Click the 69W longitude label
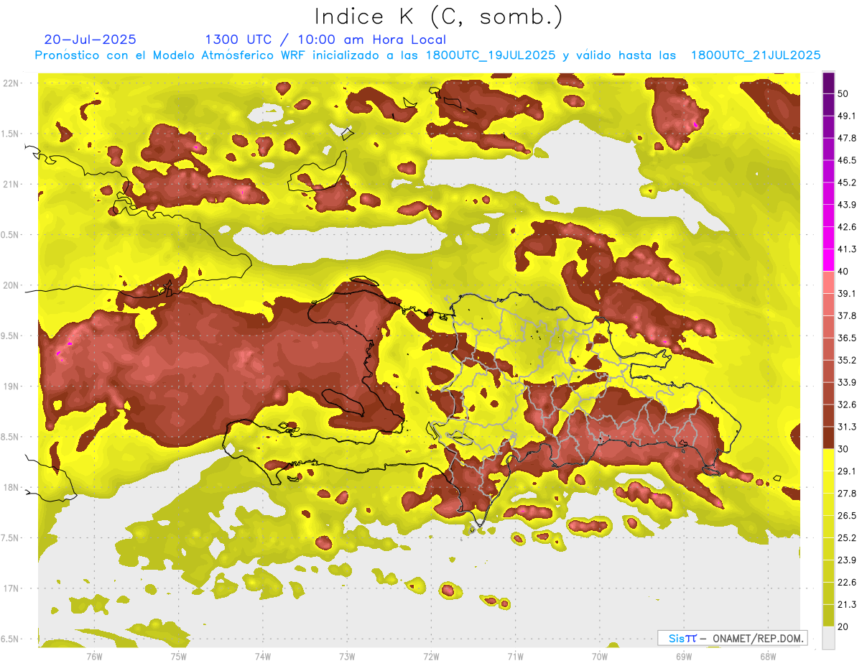This screenshot has height=666, width=862. [x=684, y=656]
